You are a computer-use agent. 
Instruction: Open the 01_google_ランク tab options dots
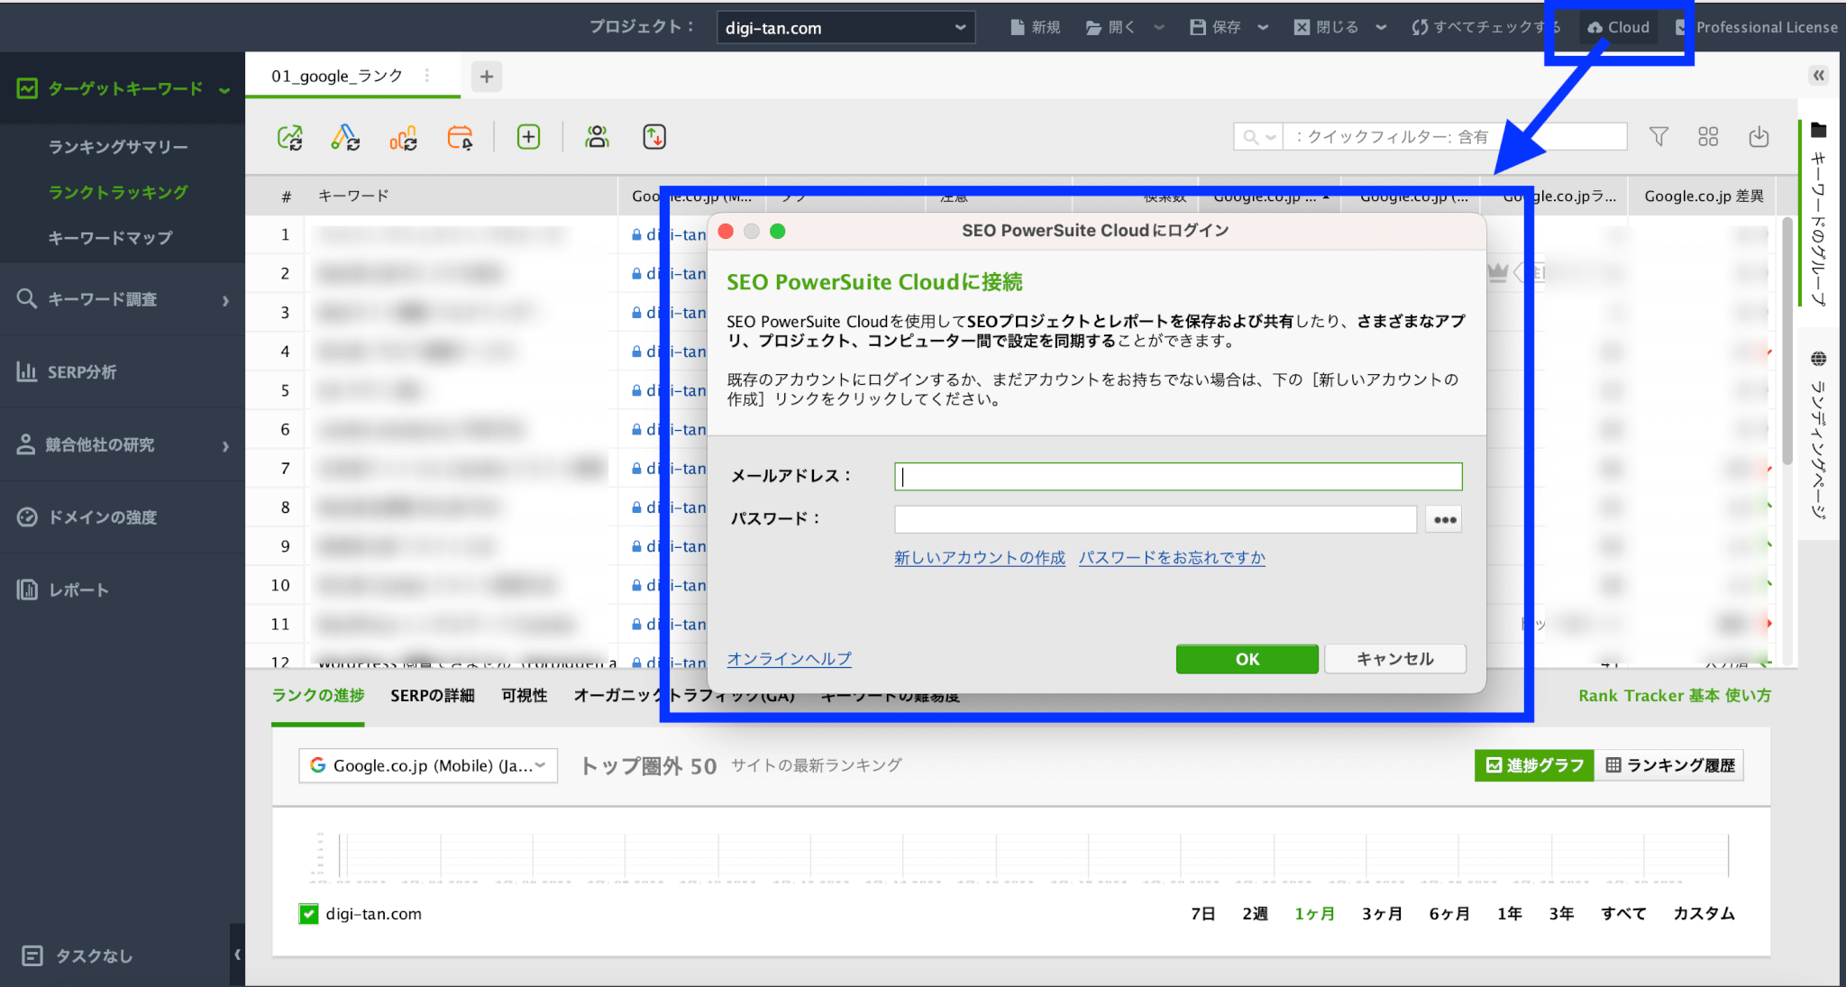tap(427, 76)
